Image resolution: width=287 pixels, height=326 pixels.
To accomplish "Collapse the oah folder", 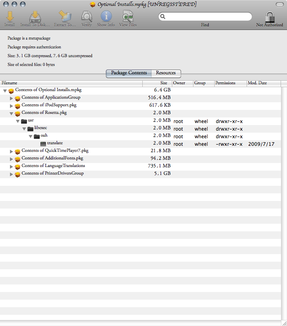I will tap(31, 136).
